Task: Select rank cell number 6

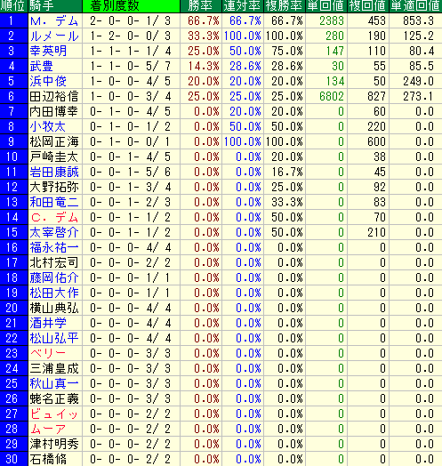Action: tap(14, 96)
